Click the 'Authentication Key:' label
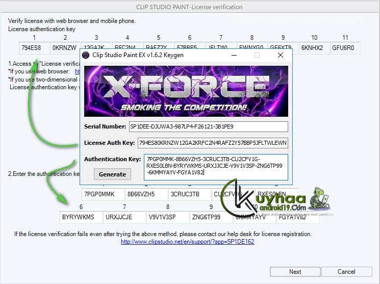380x284 pixels. (112, 159)
